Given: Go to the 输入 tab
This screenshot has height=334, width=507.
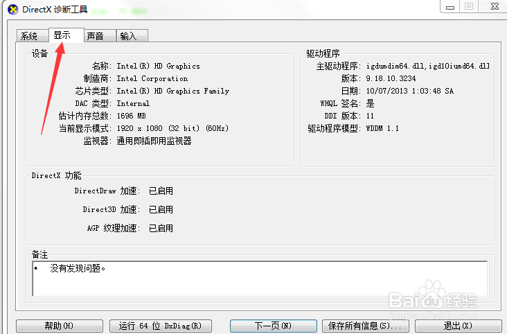Looking at the screenshot, I should point(132,35).
